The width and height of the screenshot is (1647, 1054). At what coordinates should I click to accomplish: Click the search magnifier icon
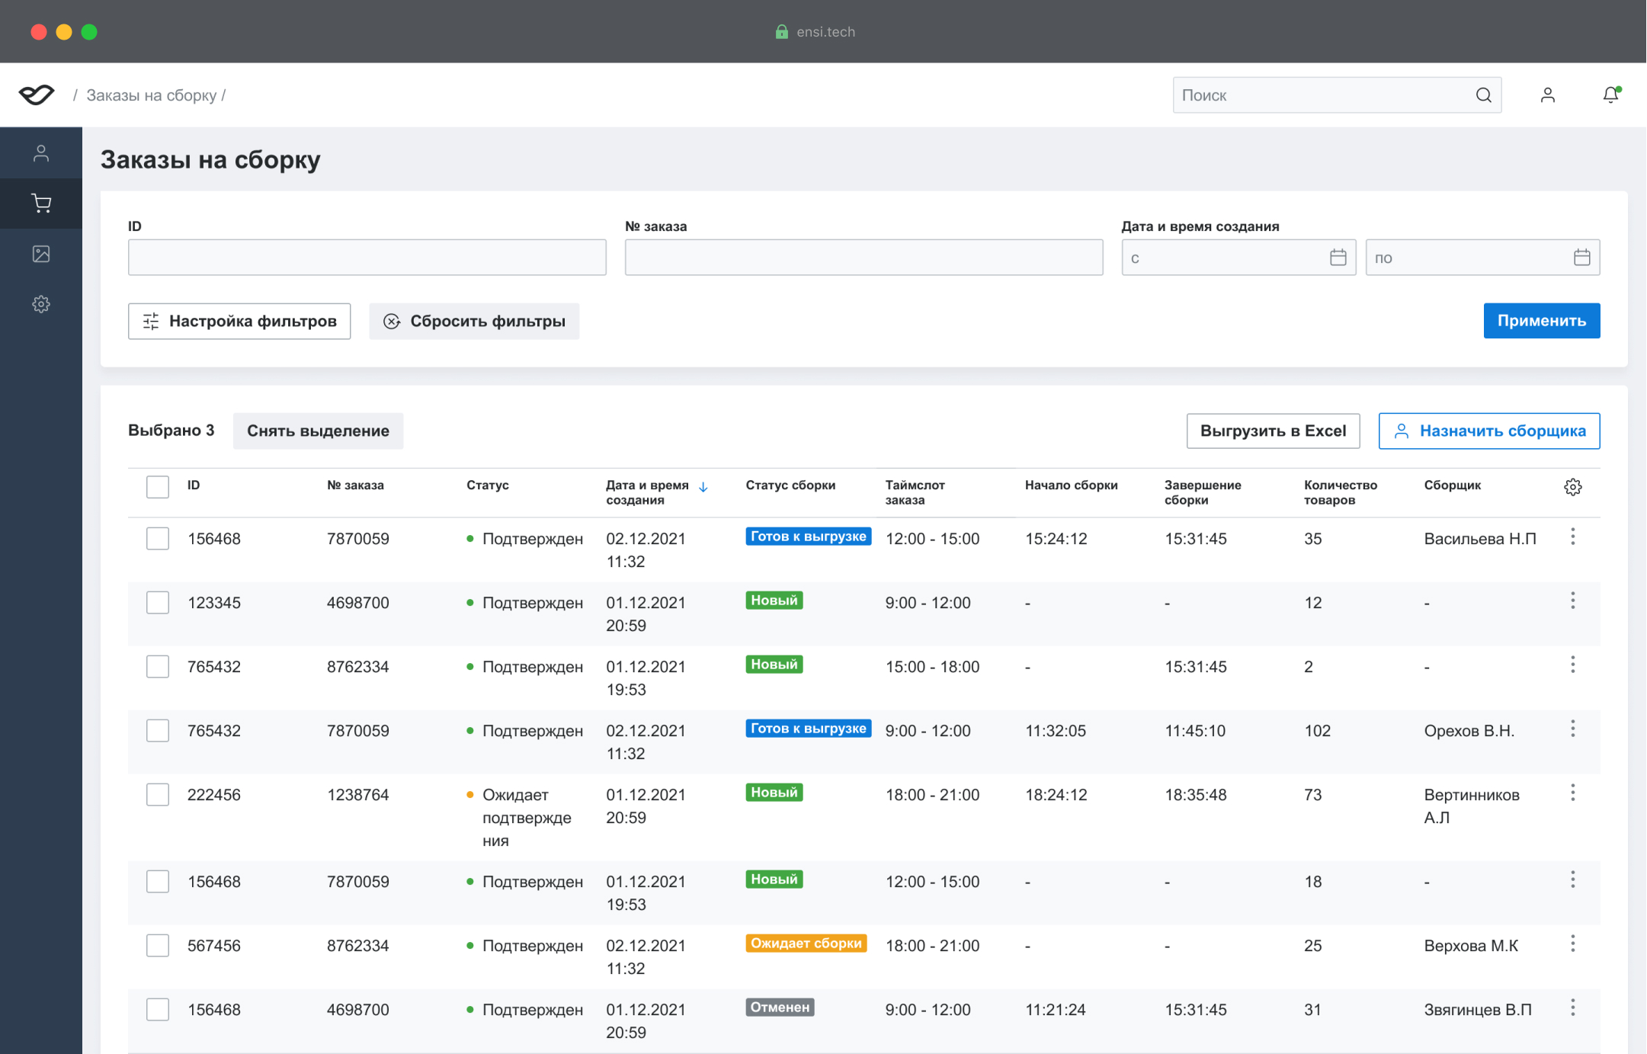[1483, 95]
